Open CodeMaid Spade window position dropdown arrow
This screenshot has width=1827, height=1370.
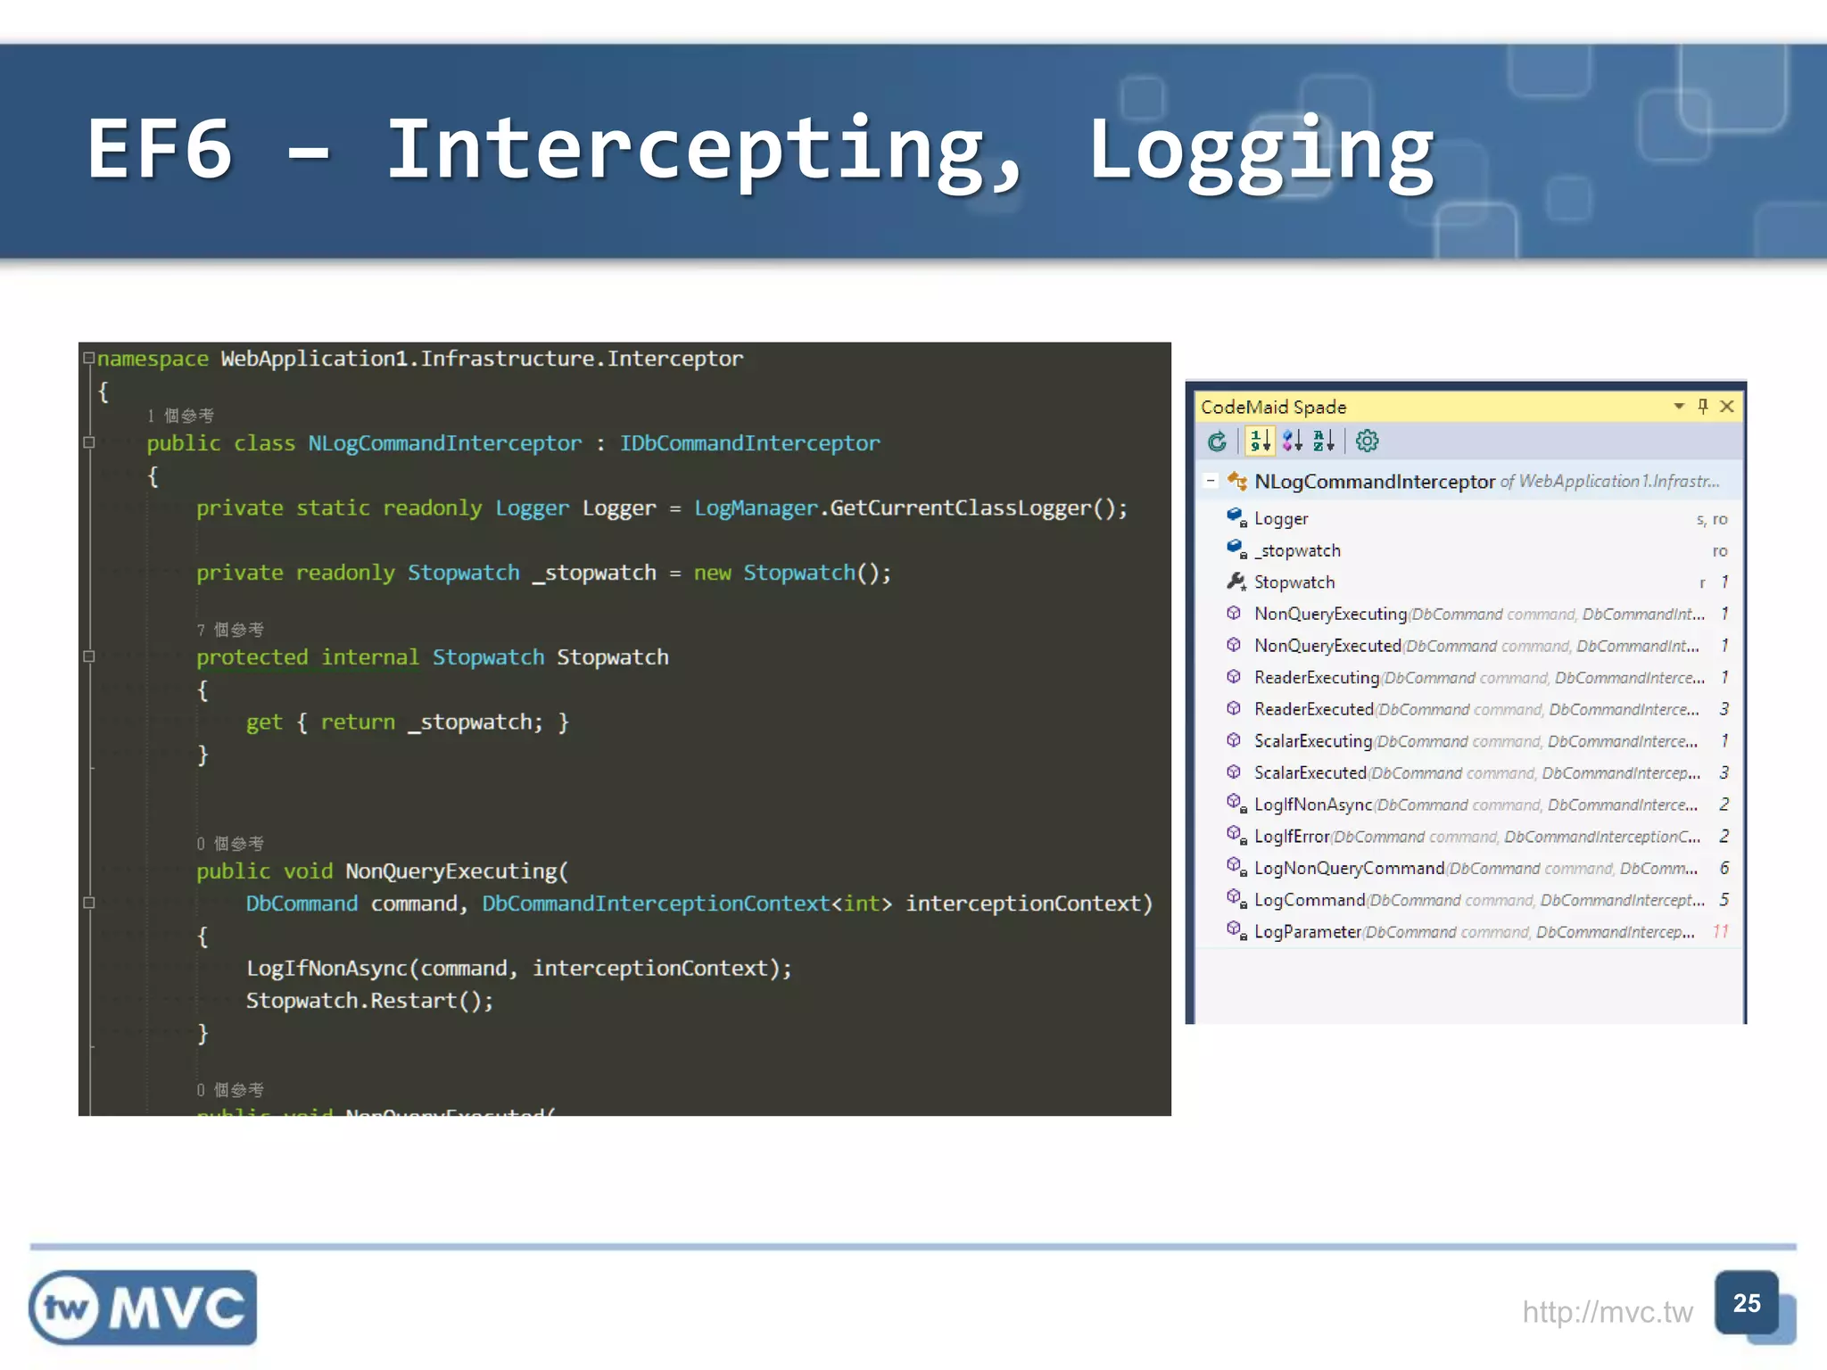click(x=1679, y=407)
